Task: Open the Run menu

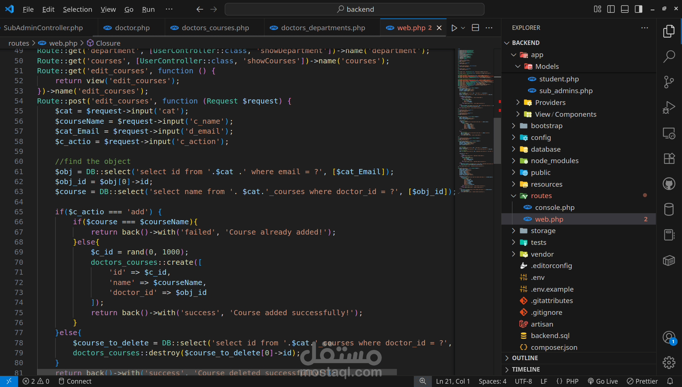Action: click(148, 9)
